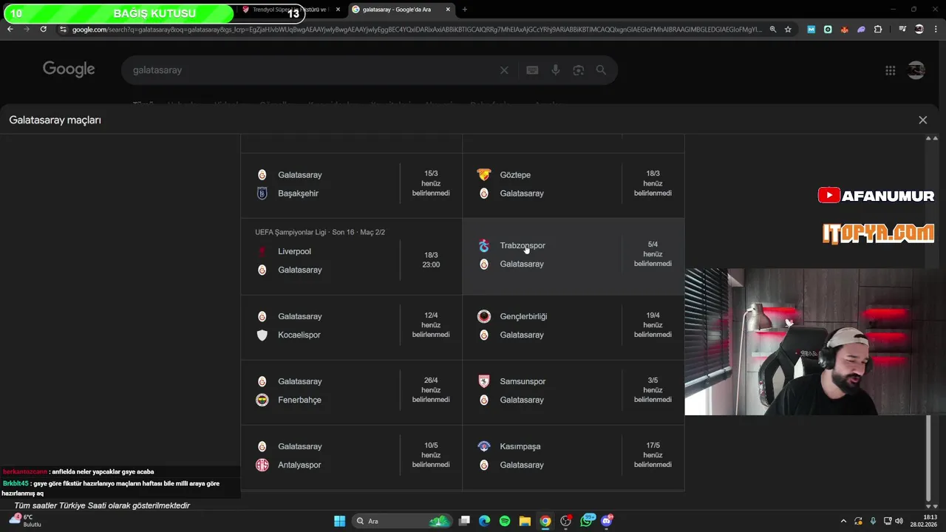Click the Liverpool team crest
This screenshot has height=532, width=946.
click(262, 251)
